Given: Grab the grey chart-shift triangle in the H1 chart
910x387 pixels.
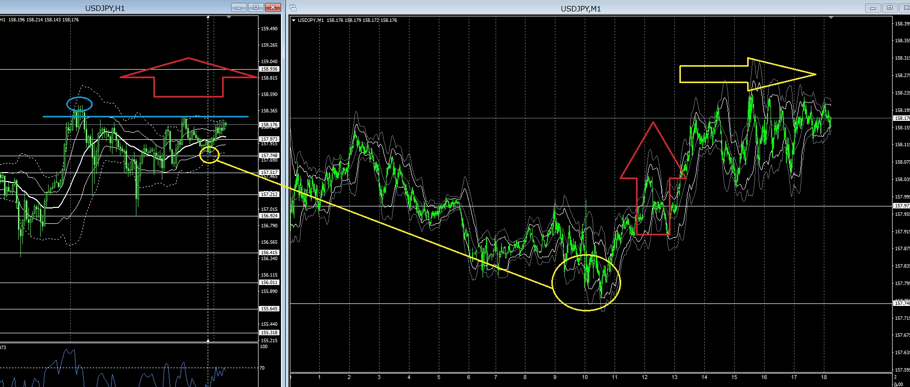Looking at the screenshot, I should coord(229,17).
